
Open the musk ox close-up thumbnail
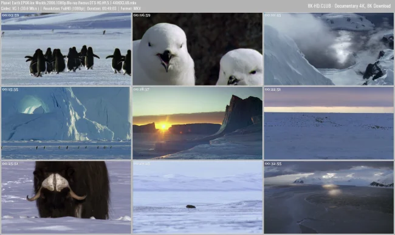click(66, 197)
